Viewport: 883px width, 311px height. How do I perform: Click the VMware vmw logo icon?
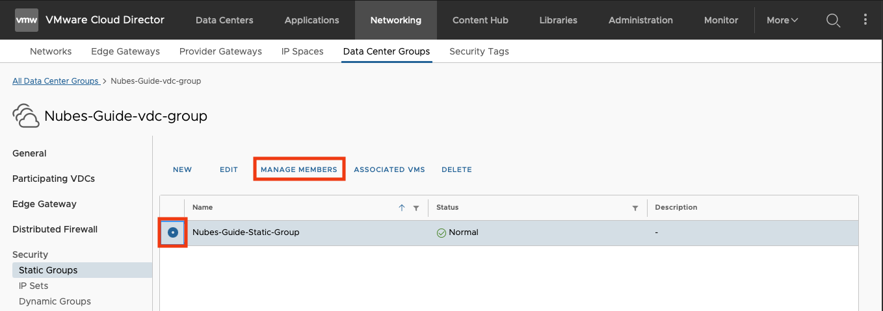(27, 20)
